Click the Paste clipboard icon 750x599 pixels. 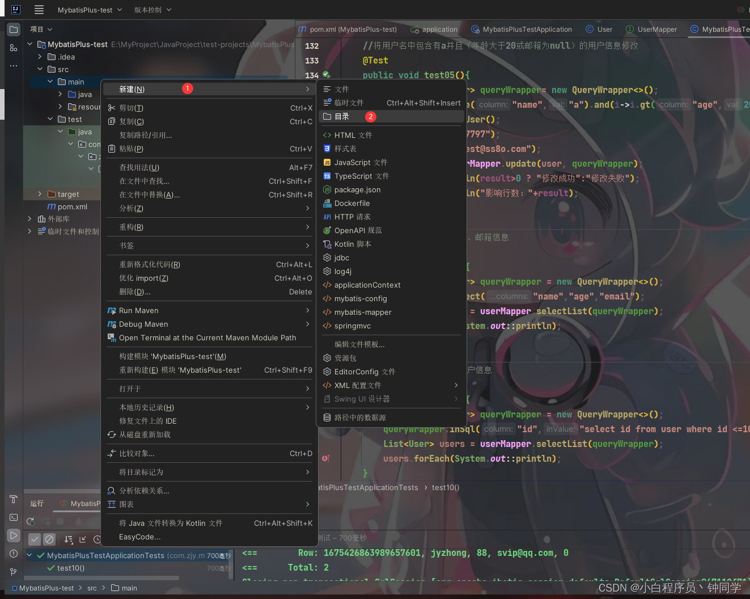112,149
